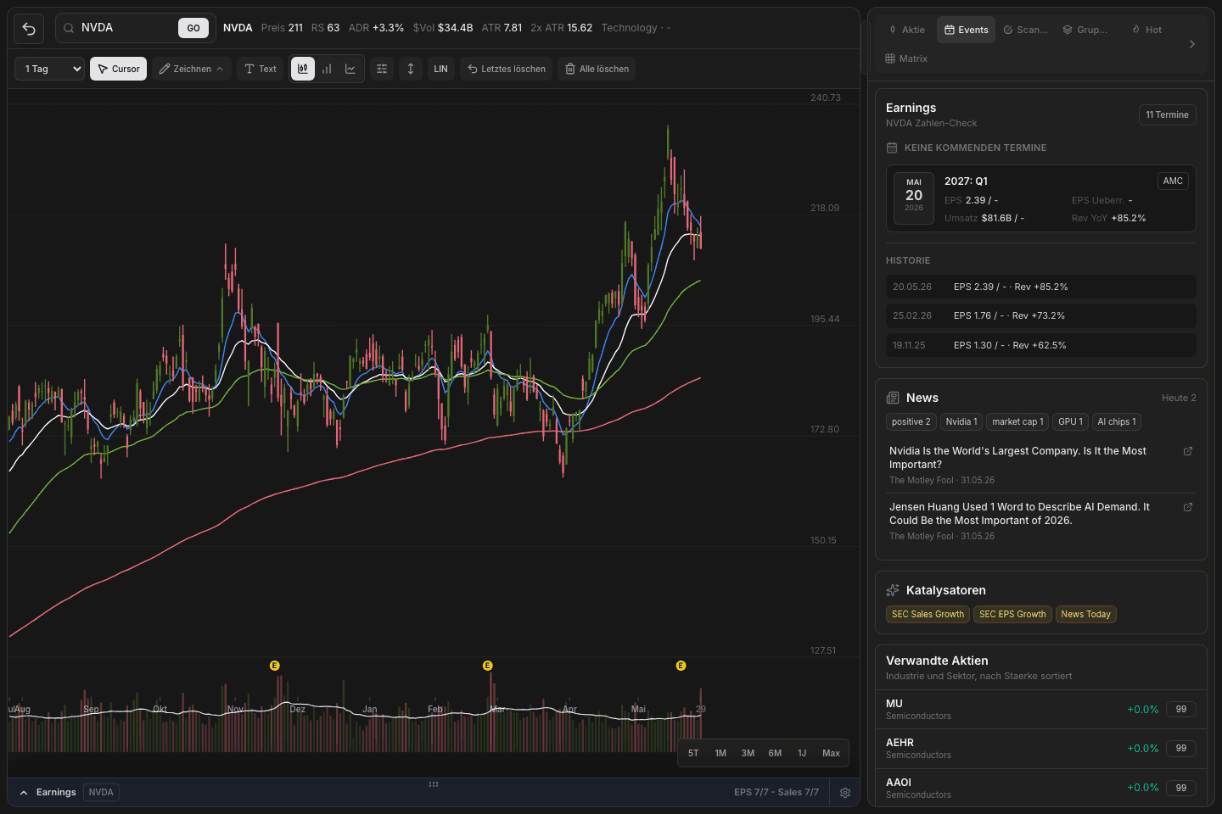The image size is (1222, 814).
Task: Select the 6M range button
Action: [775, 753]
